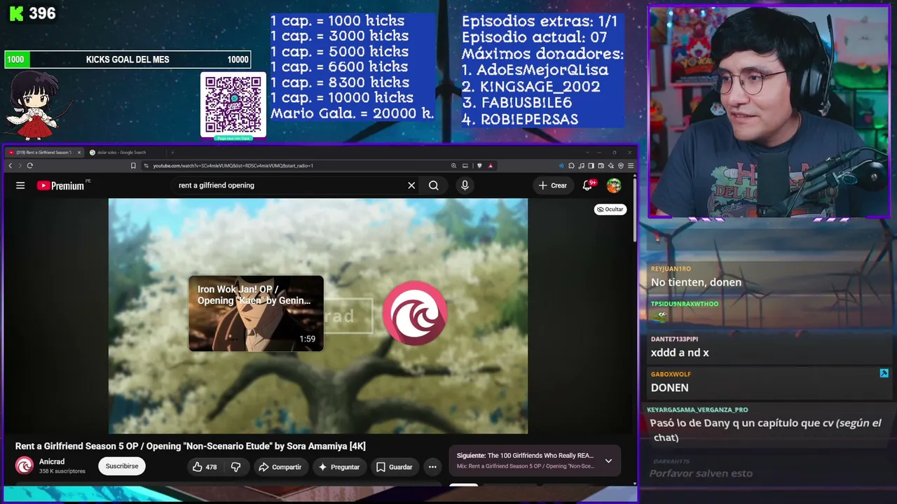This screenshot has height=504, width=897.
Task: Dislike the video with thumbs down
Action: [236, 467]
